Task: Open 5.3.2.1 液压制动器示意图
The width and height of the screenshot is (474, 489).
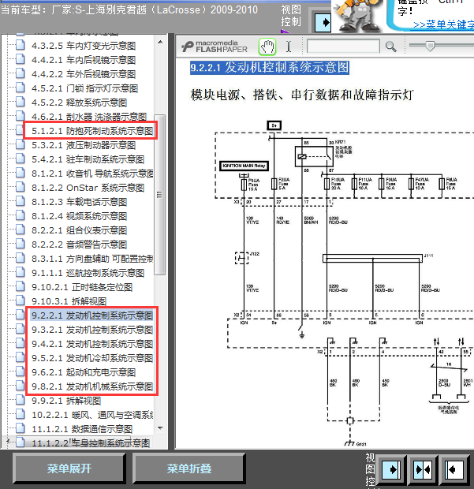Action: coord(84,145)
